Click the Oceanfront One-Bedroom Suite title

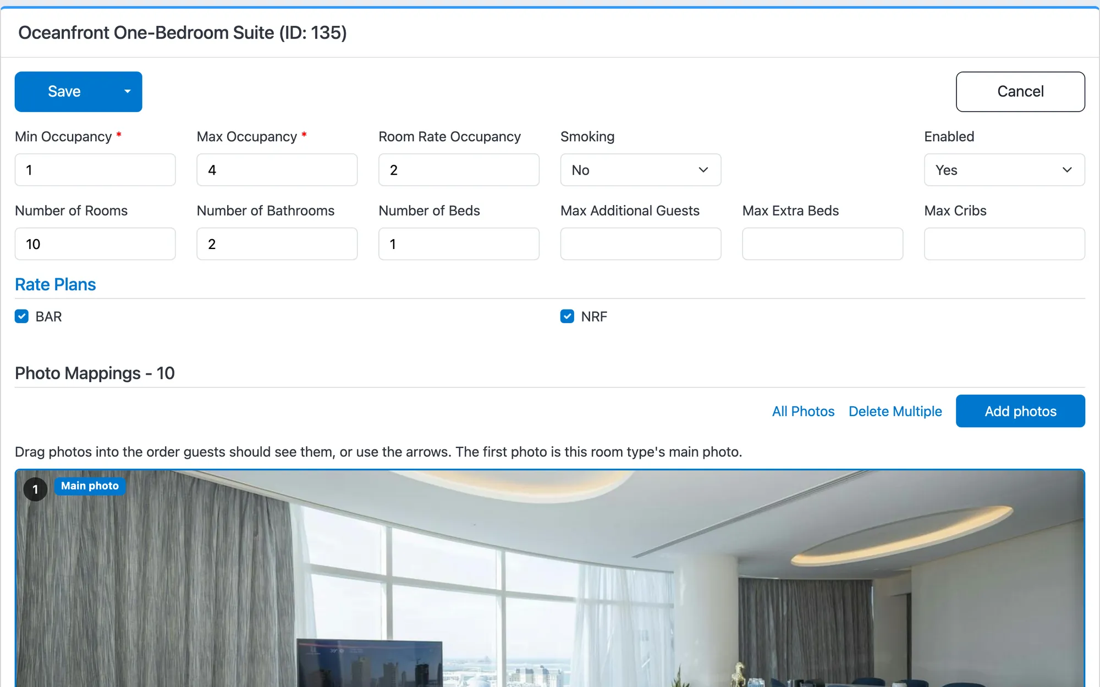183,33
